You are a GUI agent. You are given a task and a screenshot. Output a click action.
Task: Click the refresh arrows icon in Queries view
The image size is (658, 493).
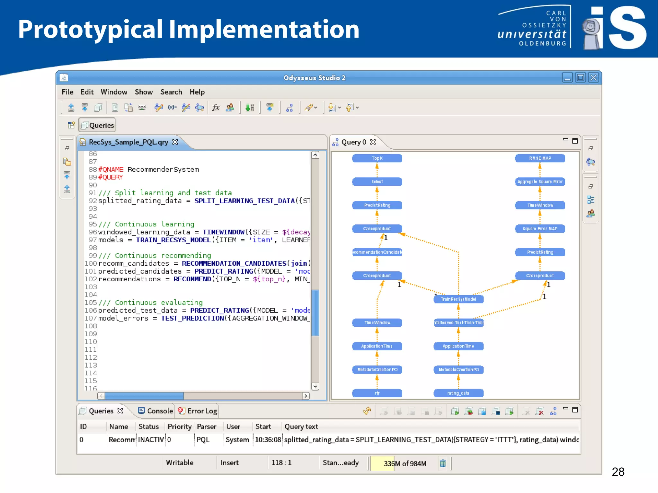click(367, 411)
